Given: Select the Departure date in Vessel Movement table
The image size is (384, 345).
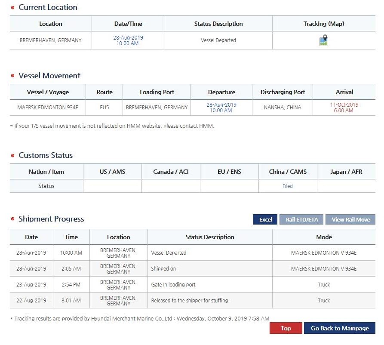Looking at the screenshot, I should coord(221,108).
